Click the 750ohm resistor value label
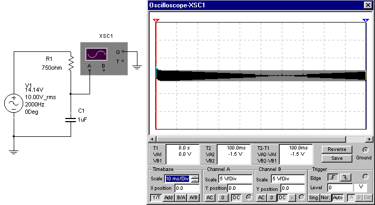This screenshot has width=375, height=205. pos(52,68)
